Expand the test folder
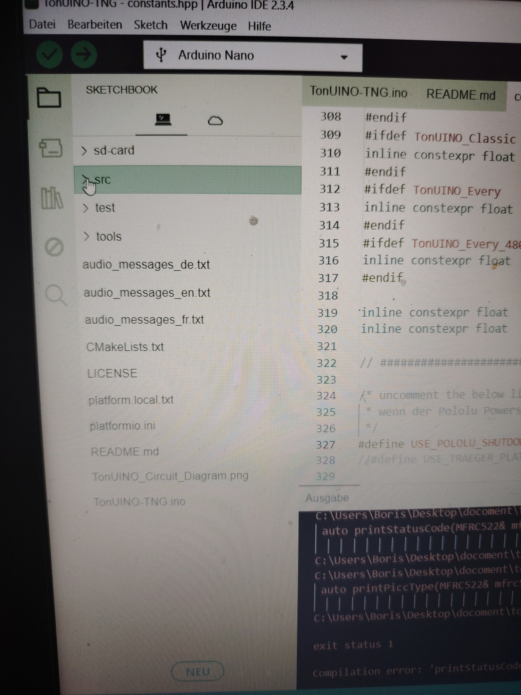The image size is (521, 695). click(x=105, y=208)
